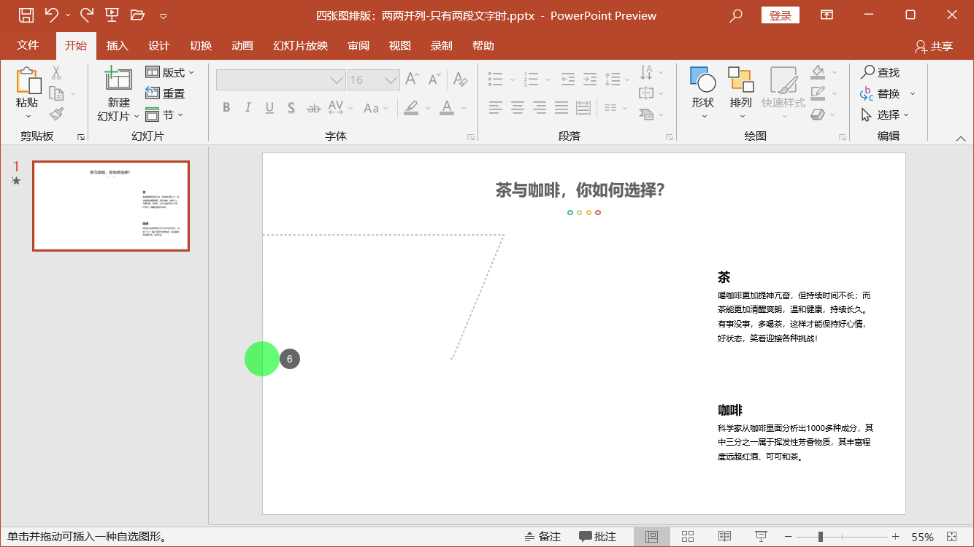Click the 排列 arrange button
Image resolution: width=974 pixels, height=547 pixels.
click(741, 94)
